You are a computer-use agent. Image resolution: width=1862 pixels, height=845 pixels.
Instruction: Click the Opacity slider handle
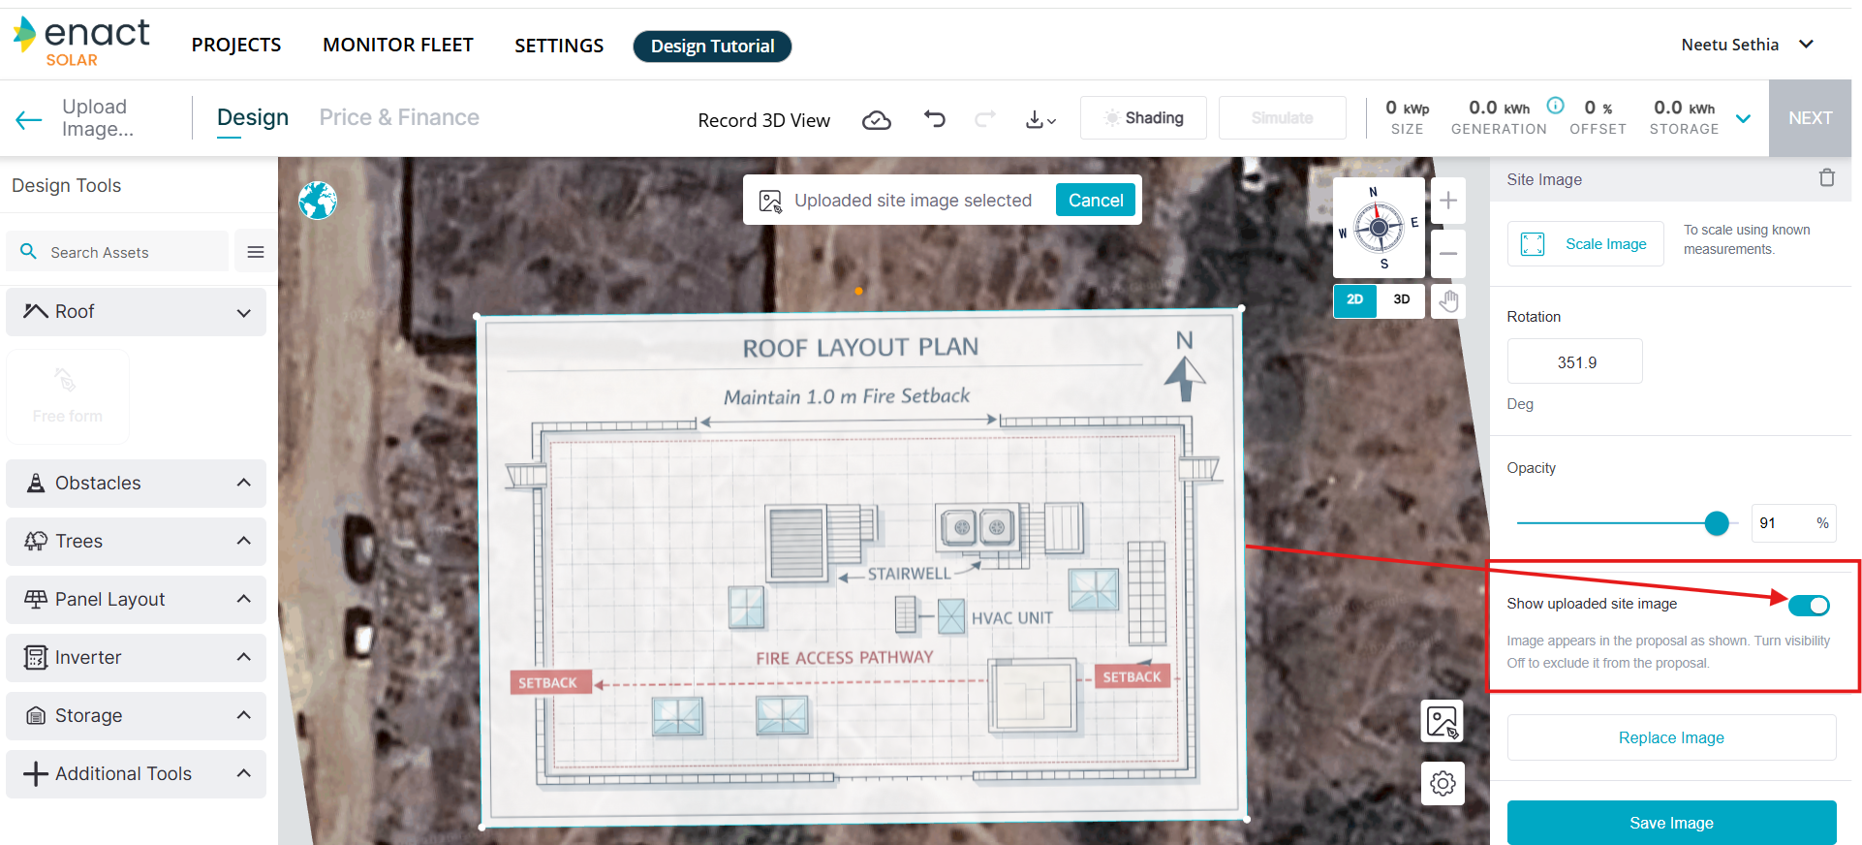click(x=1716, y=523)
